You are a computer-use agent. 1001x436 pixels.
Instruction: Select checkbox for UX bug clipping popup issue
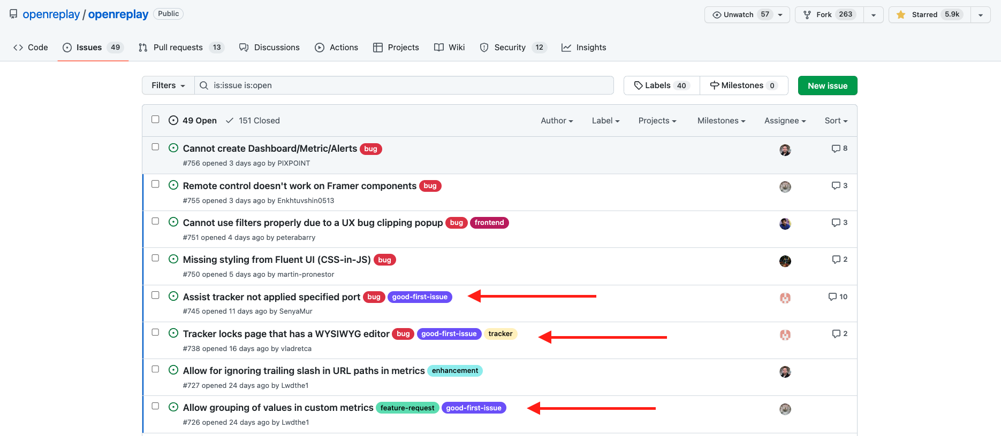[x=155, y=221]
